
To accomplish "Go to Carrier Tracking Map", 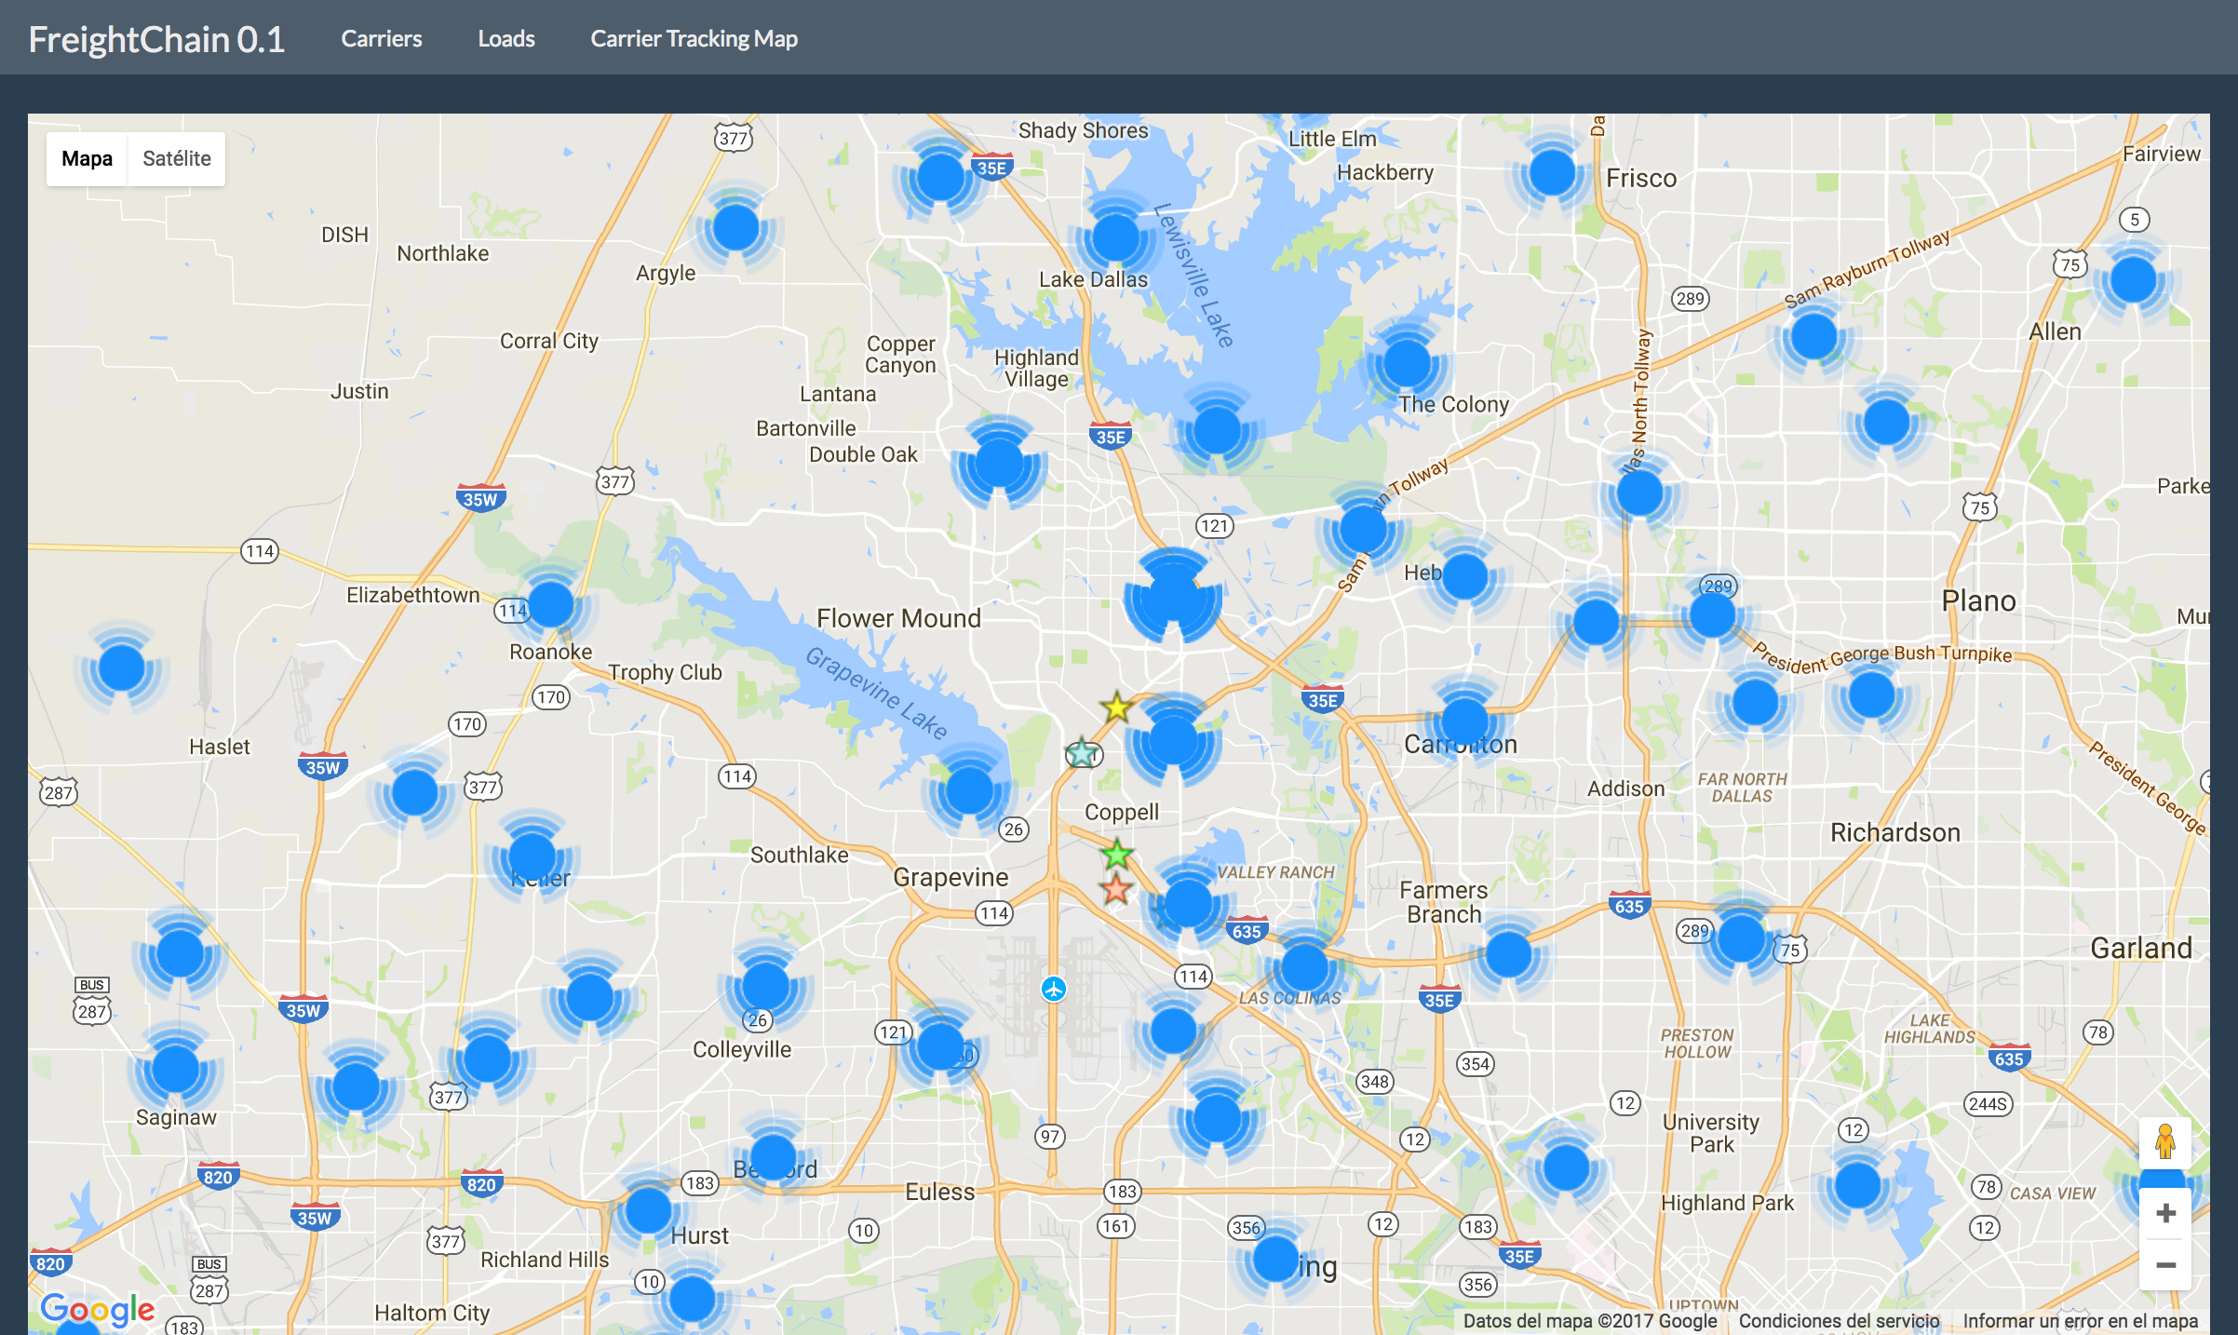I will click(694, 38).
